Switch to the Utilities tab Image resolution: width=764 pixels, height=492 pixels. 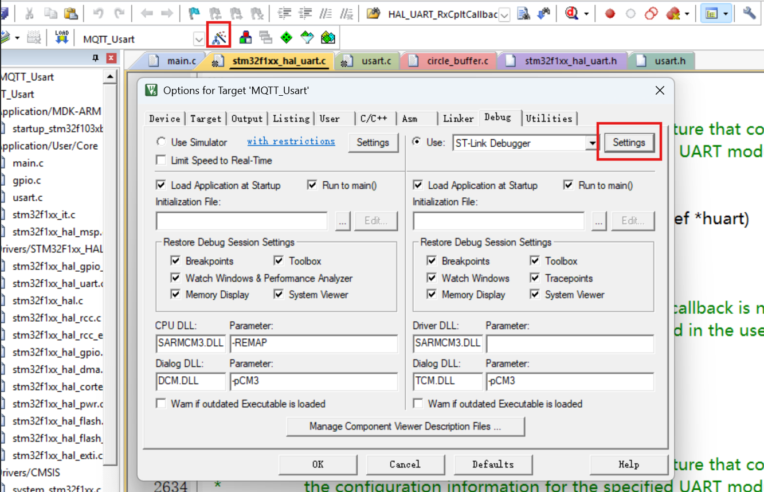click(549, 119)
